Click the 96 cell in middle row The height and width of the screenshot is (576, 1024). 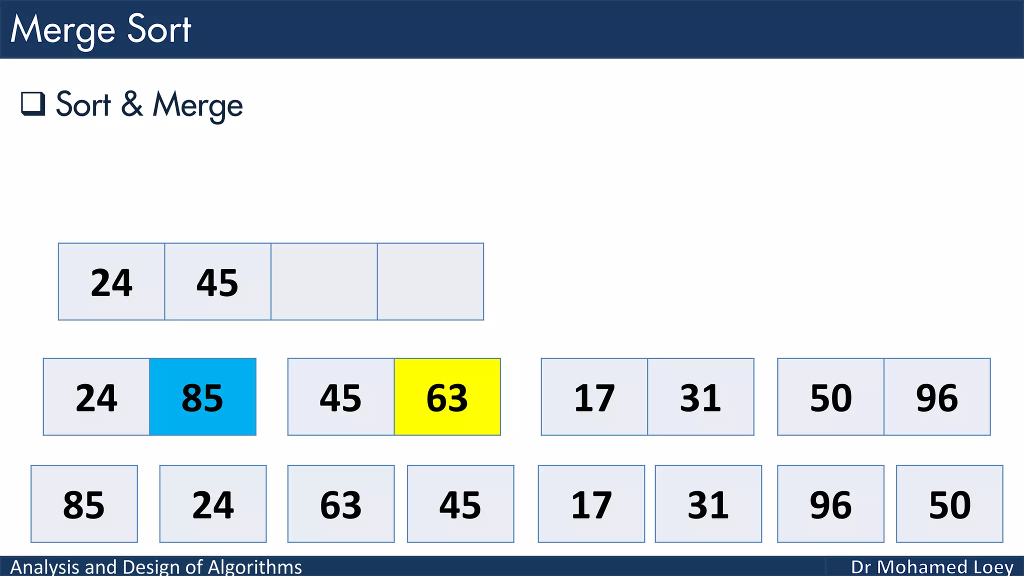point(937,397)
